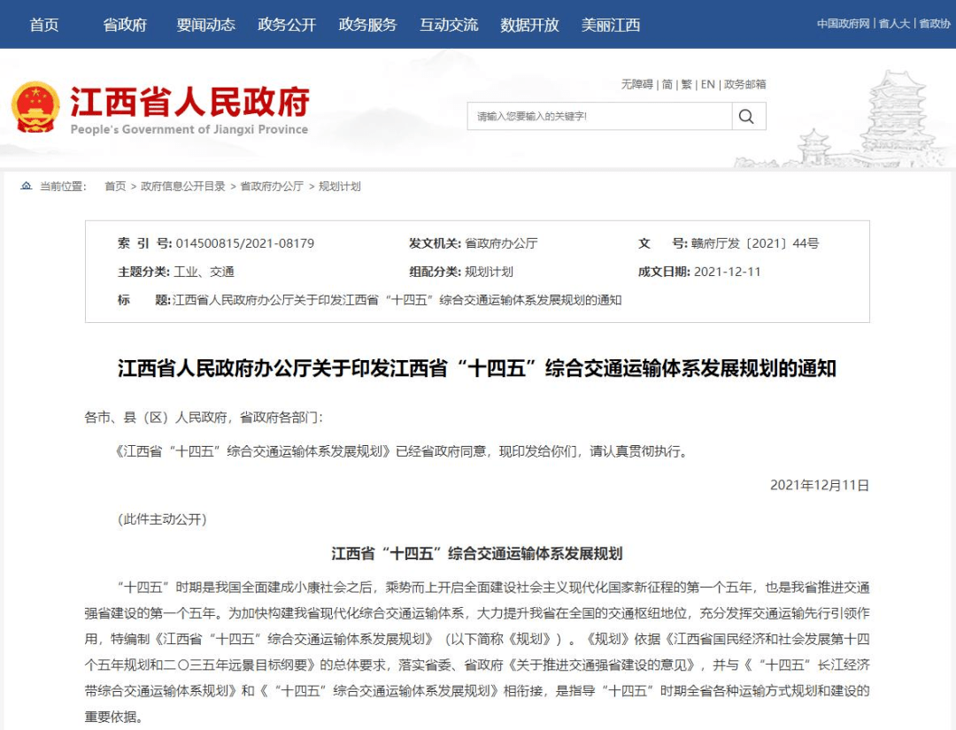Open the 省政府 tab
Screen dimensions: 956x730
[124, 26]
